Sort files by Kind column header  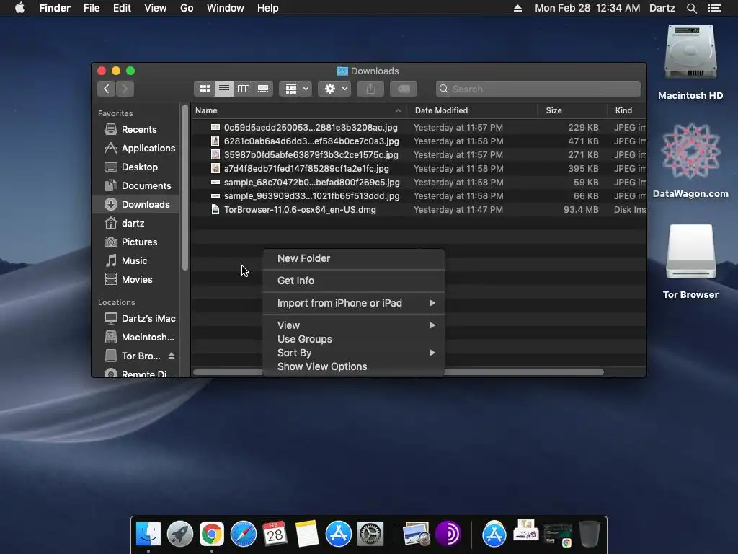626,110
